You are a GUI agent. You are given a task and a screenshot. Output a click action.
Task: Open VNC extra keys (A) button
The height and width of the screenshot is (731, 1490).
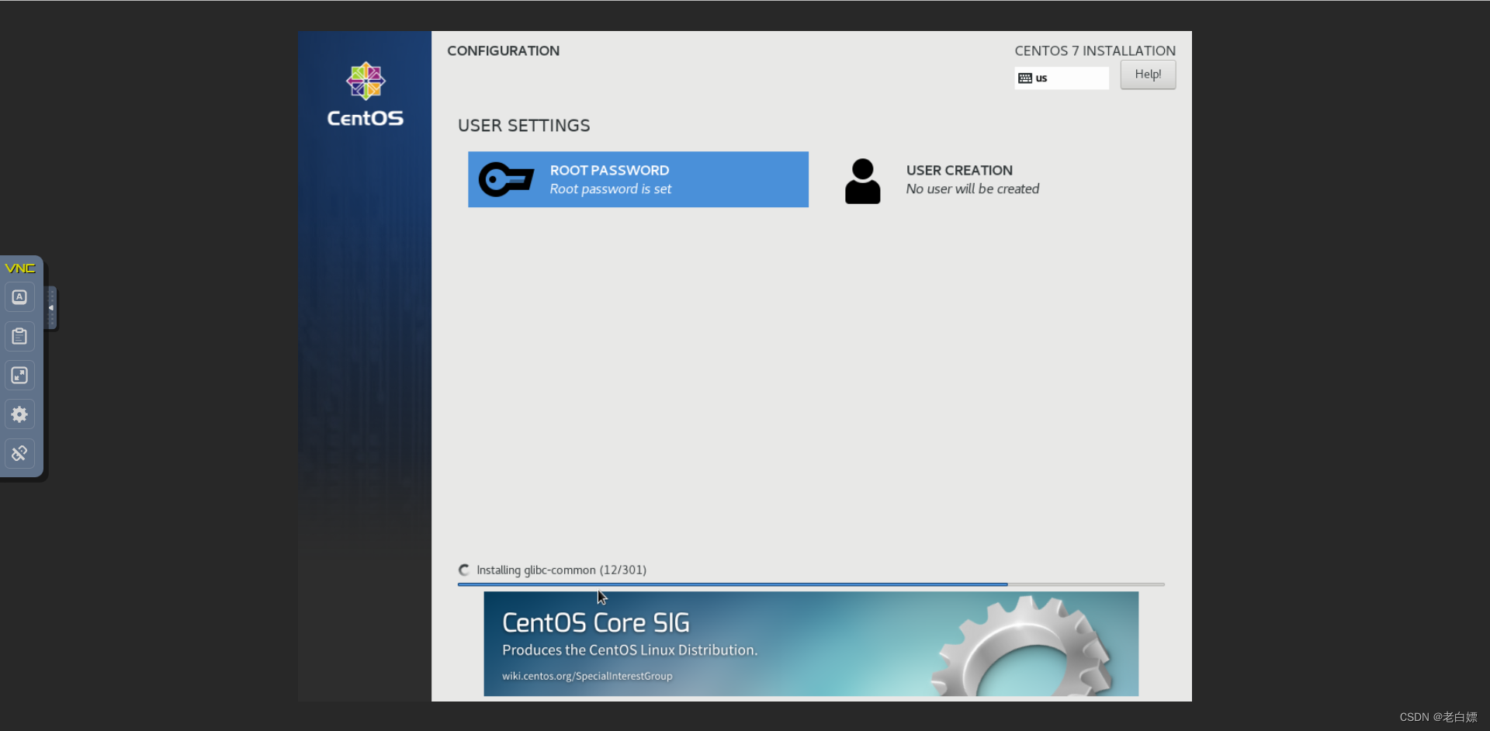[19, 297]
